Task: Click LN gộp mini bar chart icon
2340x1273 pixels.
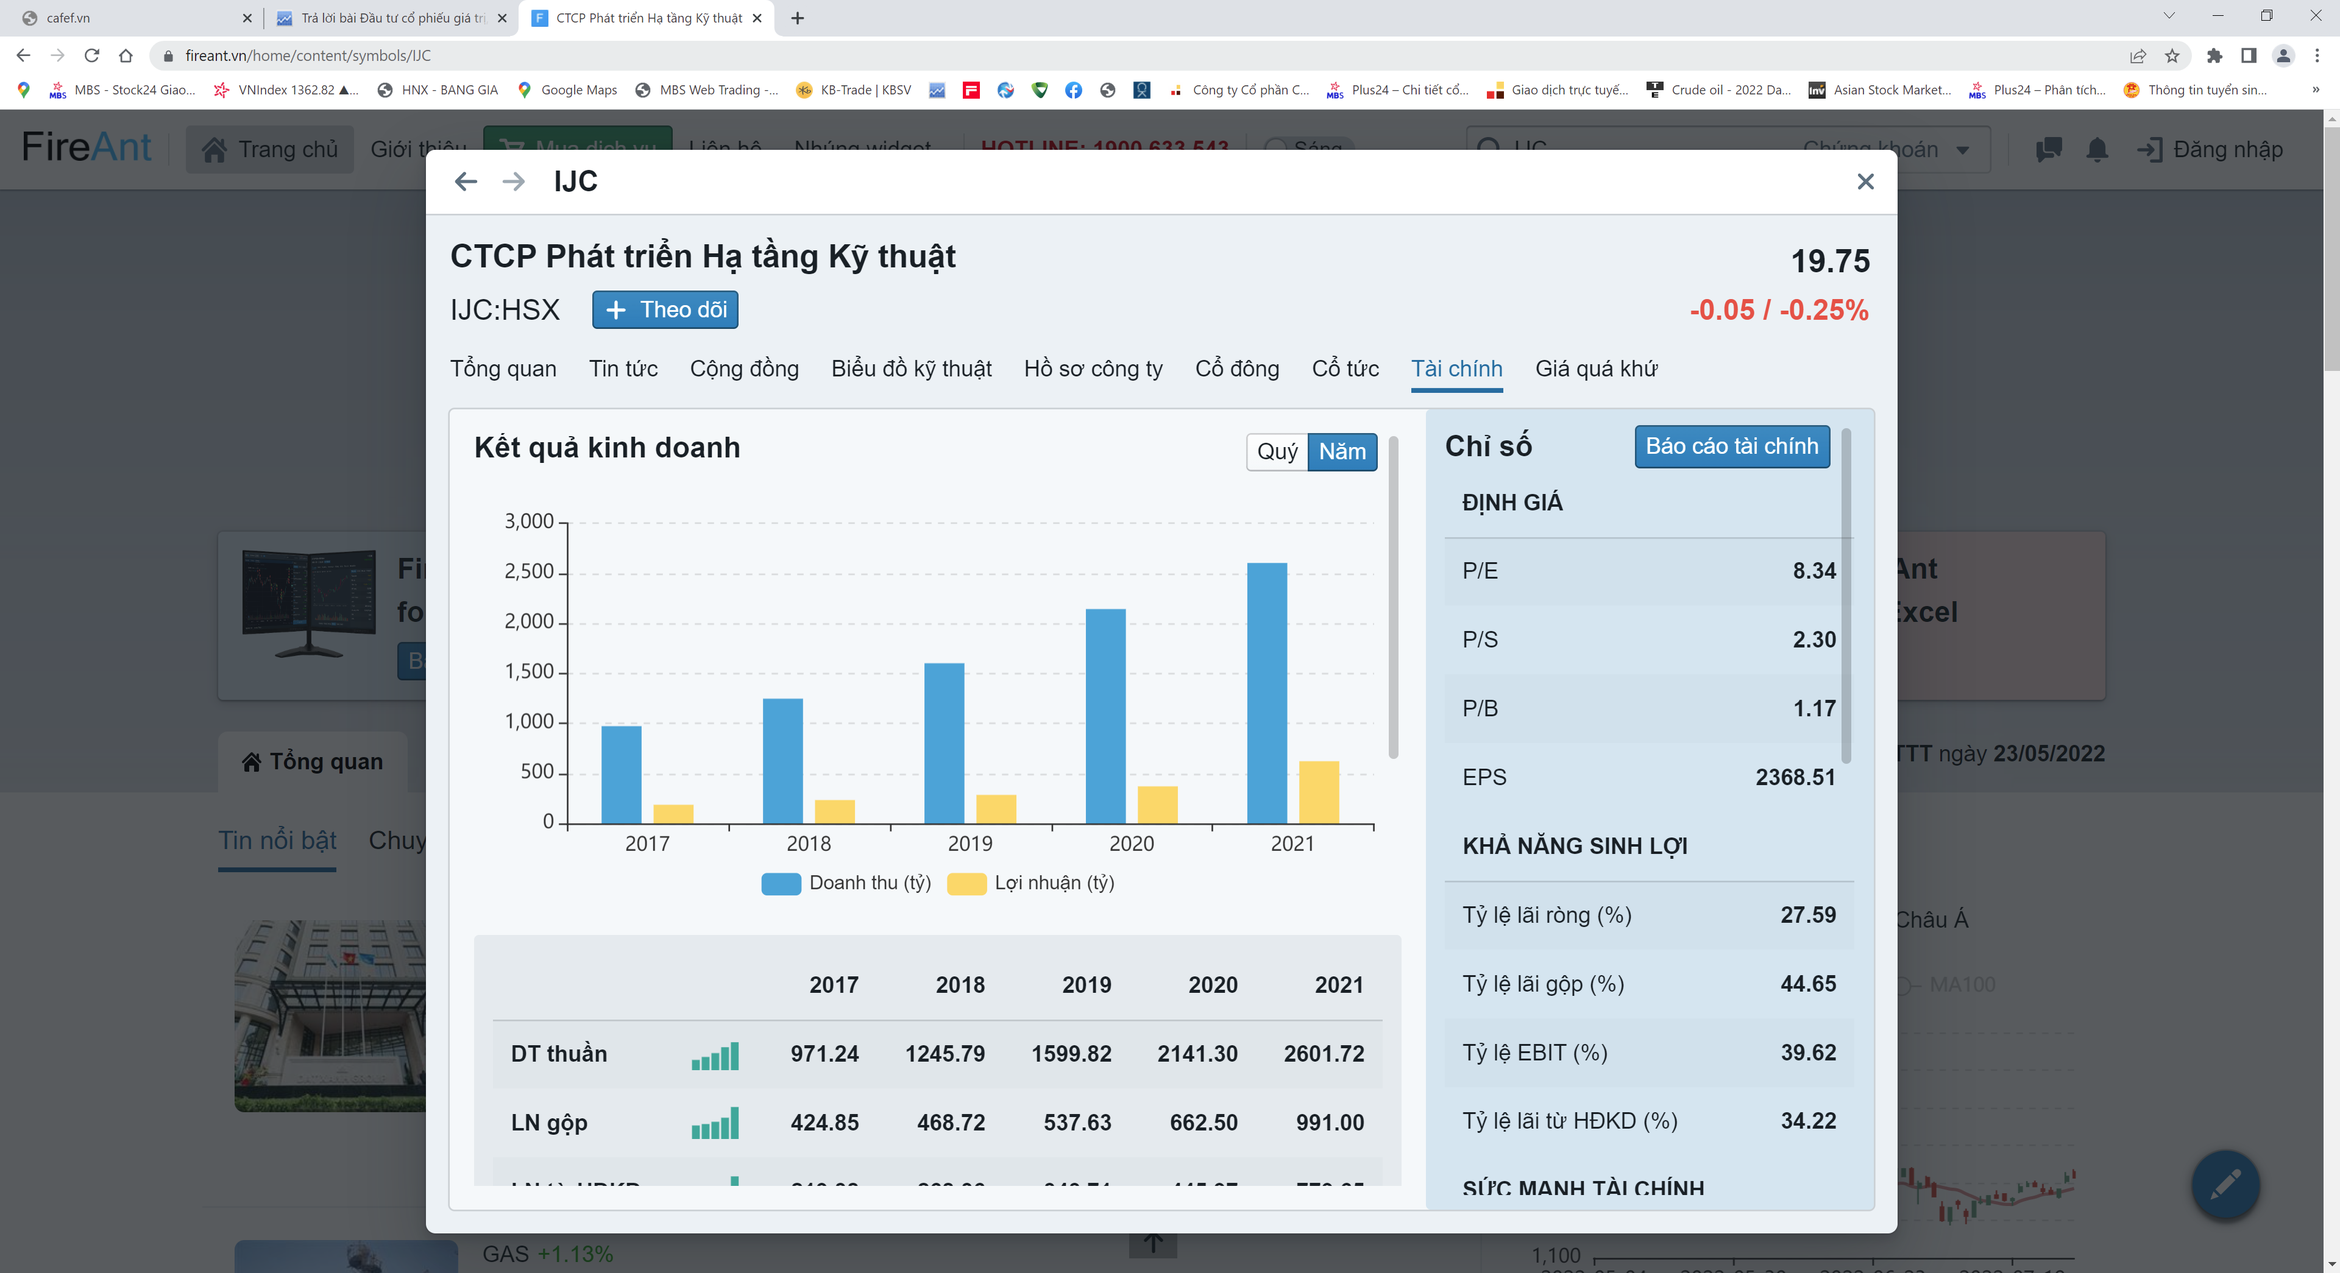Action: (715, 1124)
